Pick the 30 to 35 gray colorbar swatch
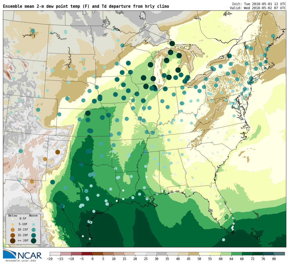Viewport: 289px width, 264px height. (162, 254)
